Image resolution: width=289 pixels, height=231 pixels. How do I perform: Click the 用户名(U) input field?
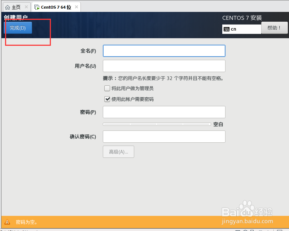point(164,66)
